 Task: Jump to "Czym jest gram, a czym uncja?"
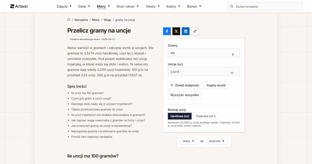[91, 98]
